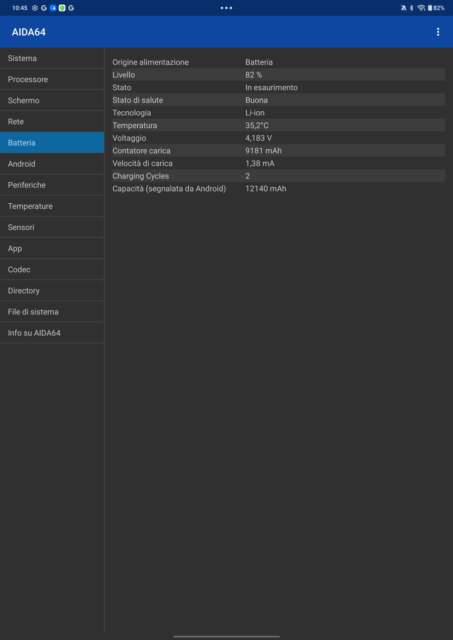
Task: Open the Periferiche section
Action: click(52, 185)
